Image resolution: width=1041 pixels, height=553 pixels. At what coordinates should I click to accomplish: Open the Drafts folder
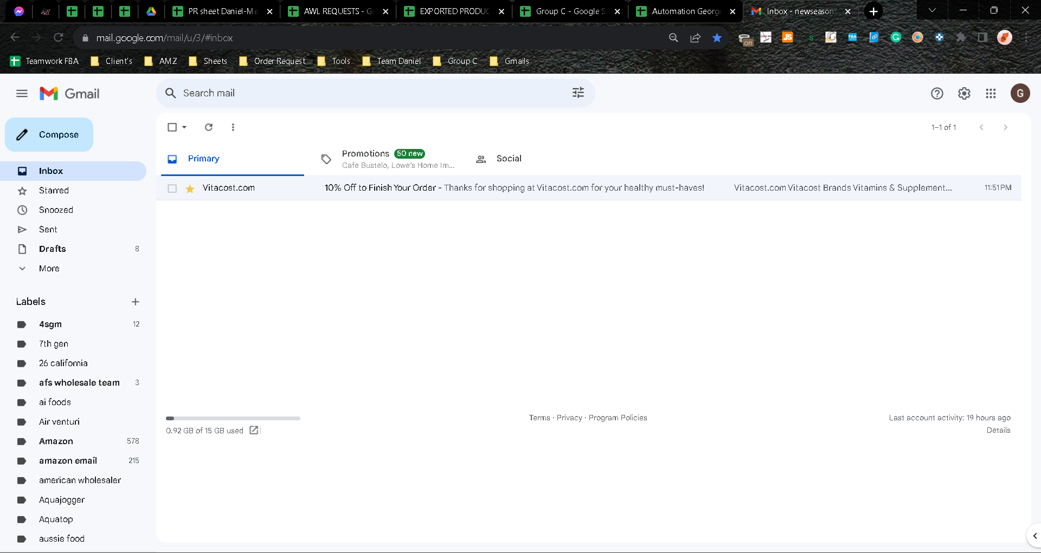point(73,249)
